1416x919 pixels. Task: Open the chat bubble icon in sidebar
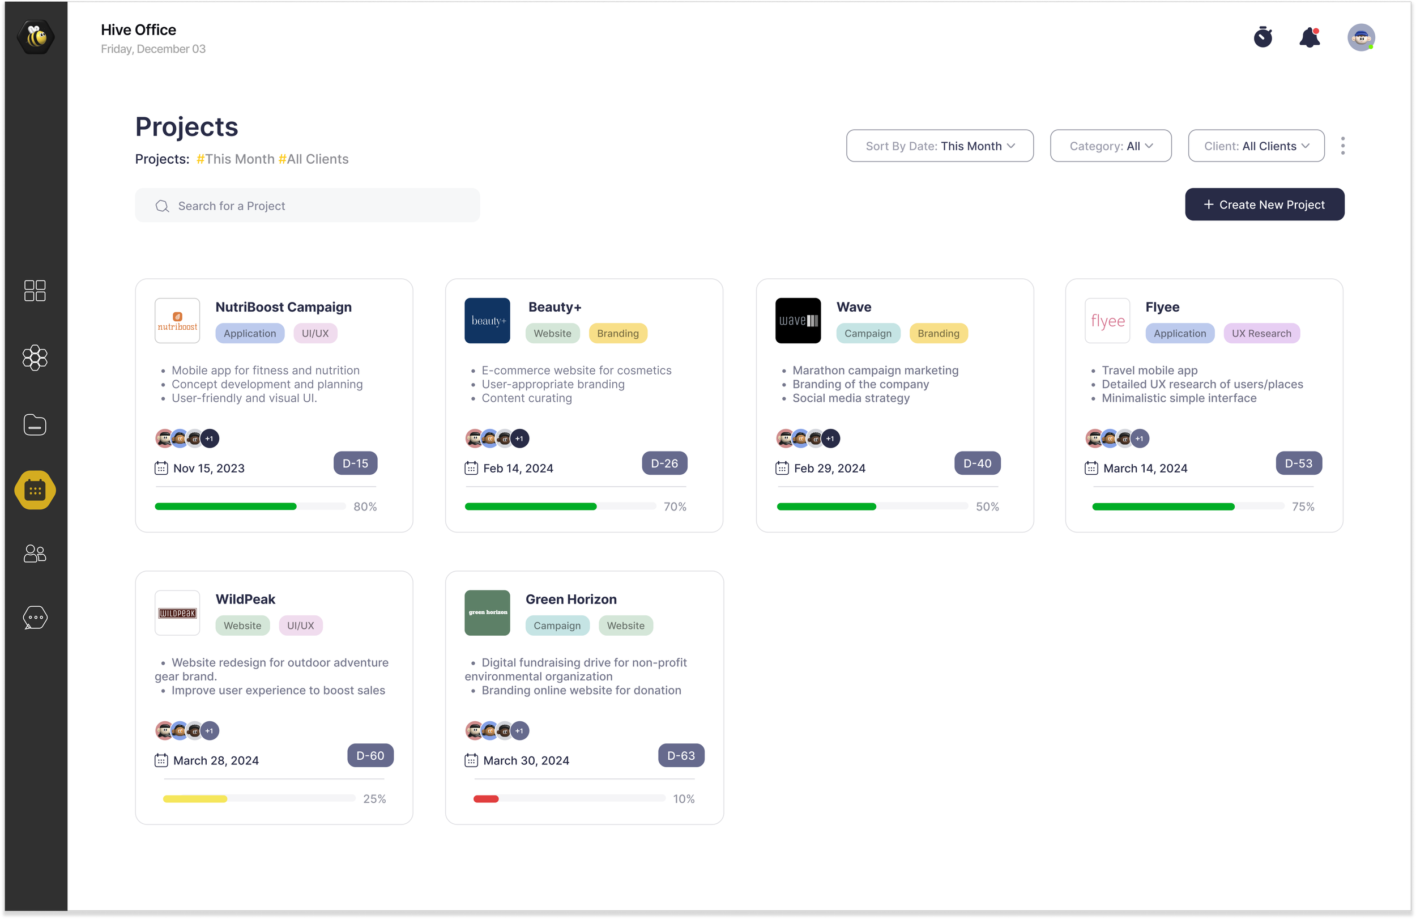tap(35, 617)
